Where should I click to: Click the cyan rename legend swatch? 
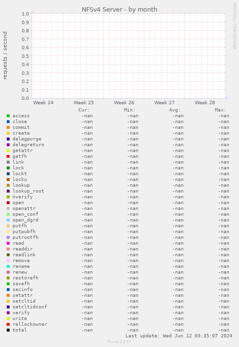8,266
